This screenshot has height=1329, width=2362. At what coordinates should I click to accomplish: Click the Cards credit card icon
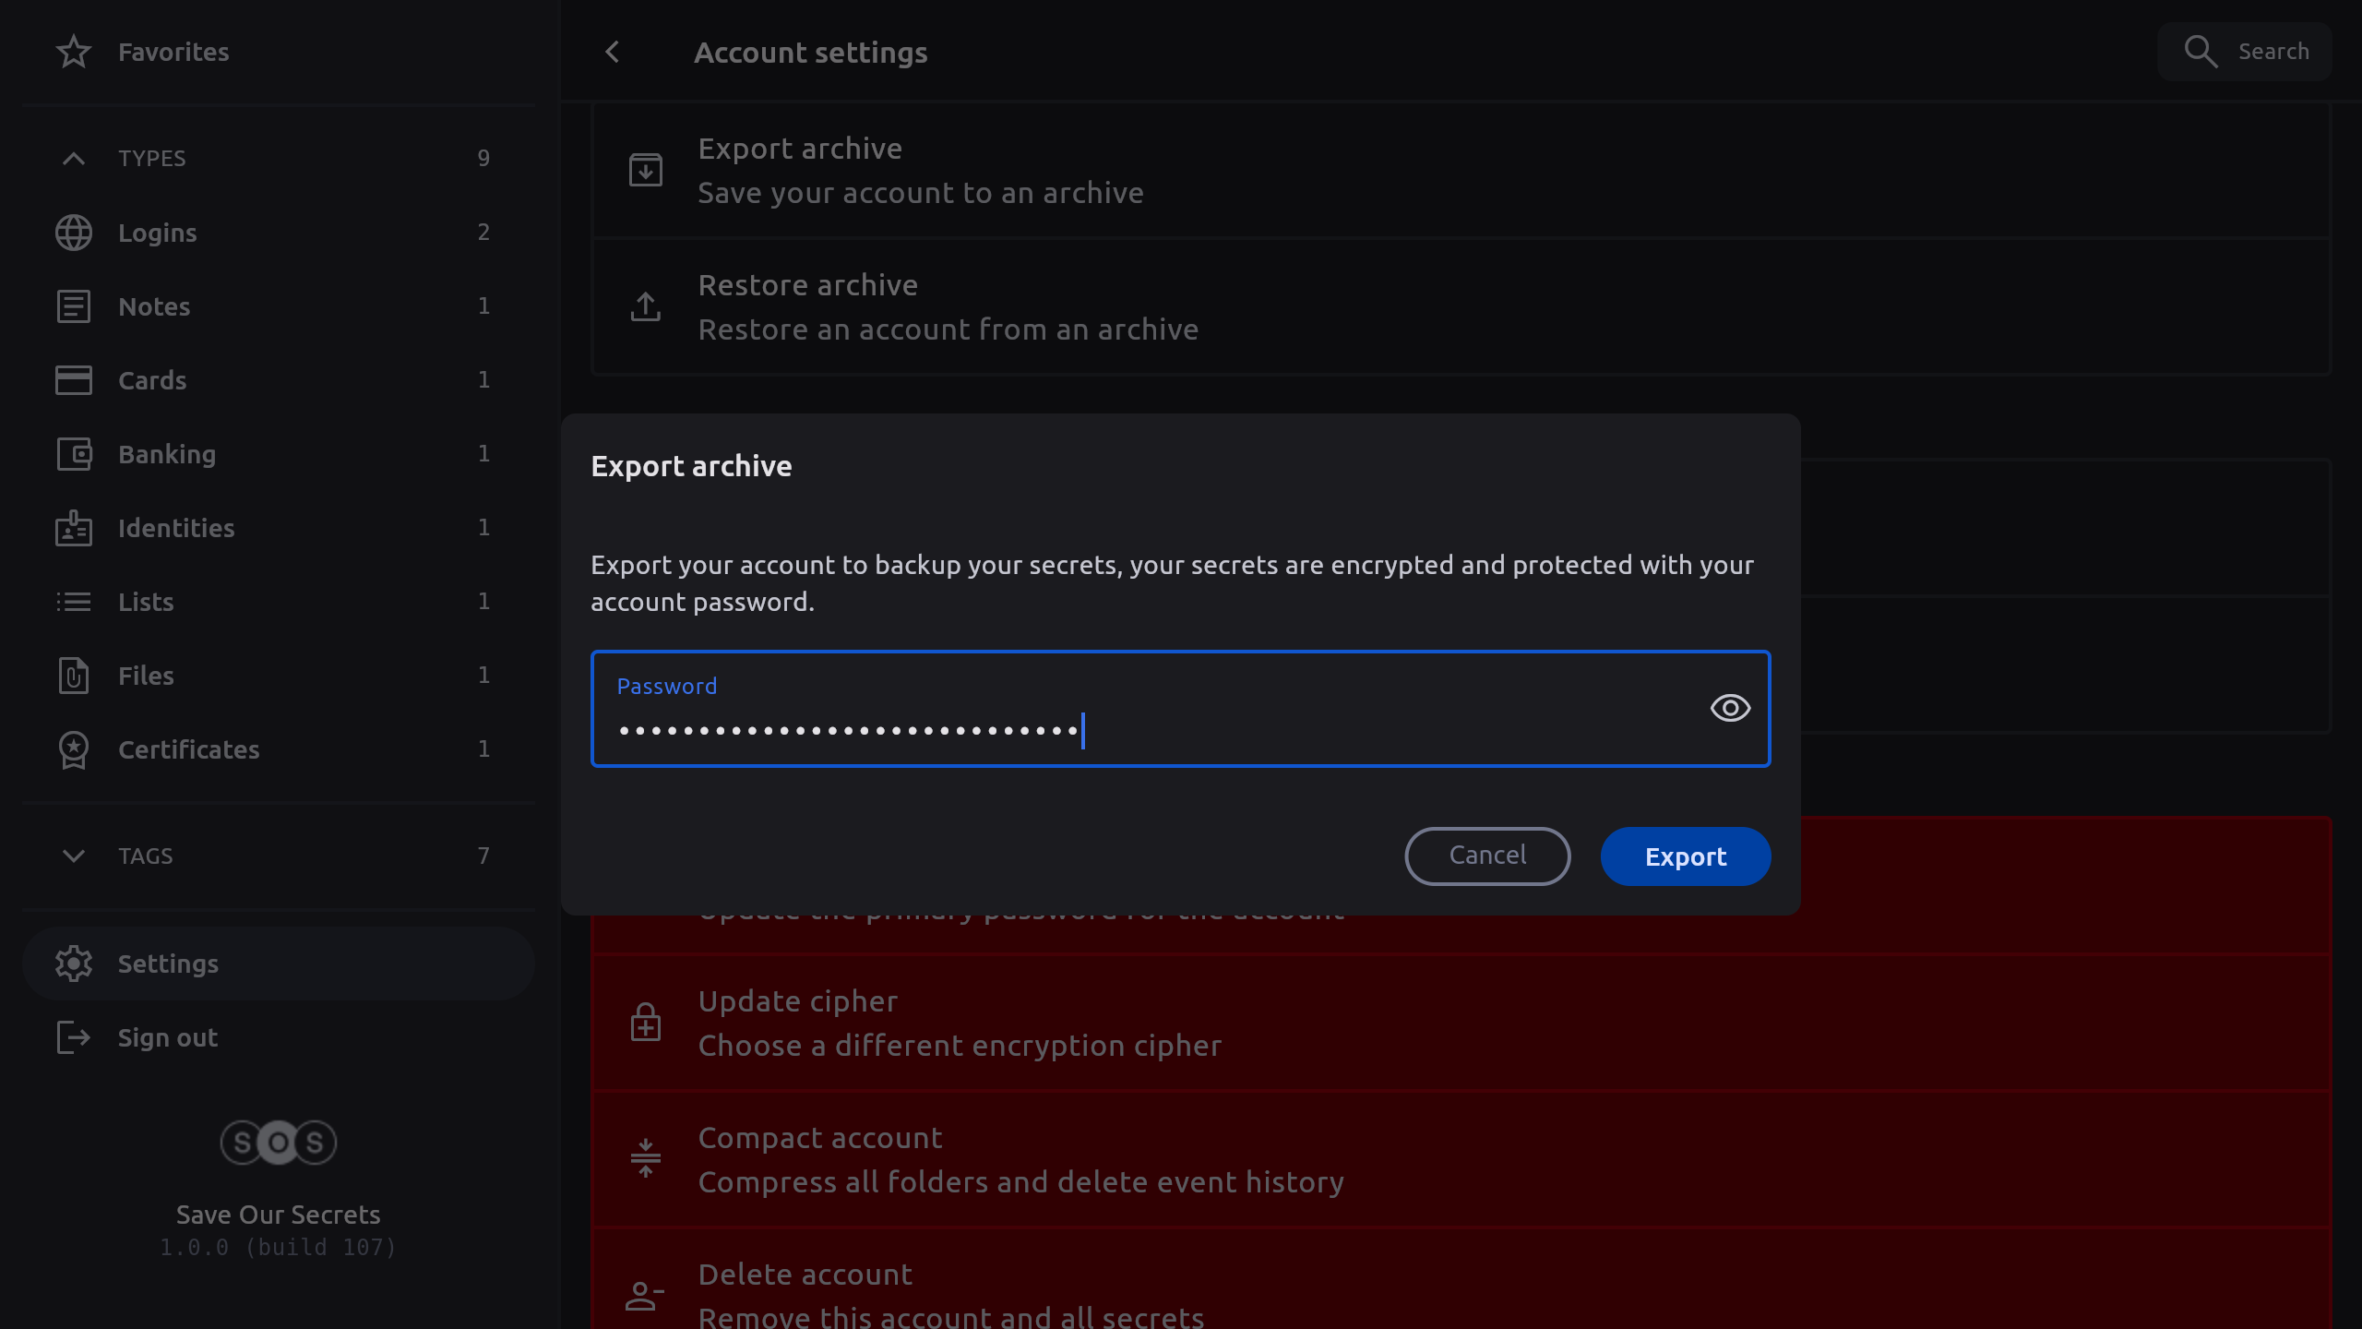74,380
